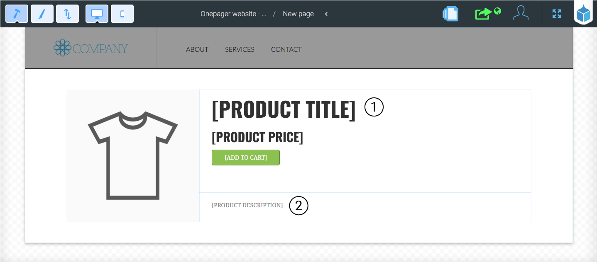Open the user account icon
This screenshot has width=597, height=262.
pos(521,13)
